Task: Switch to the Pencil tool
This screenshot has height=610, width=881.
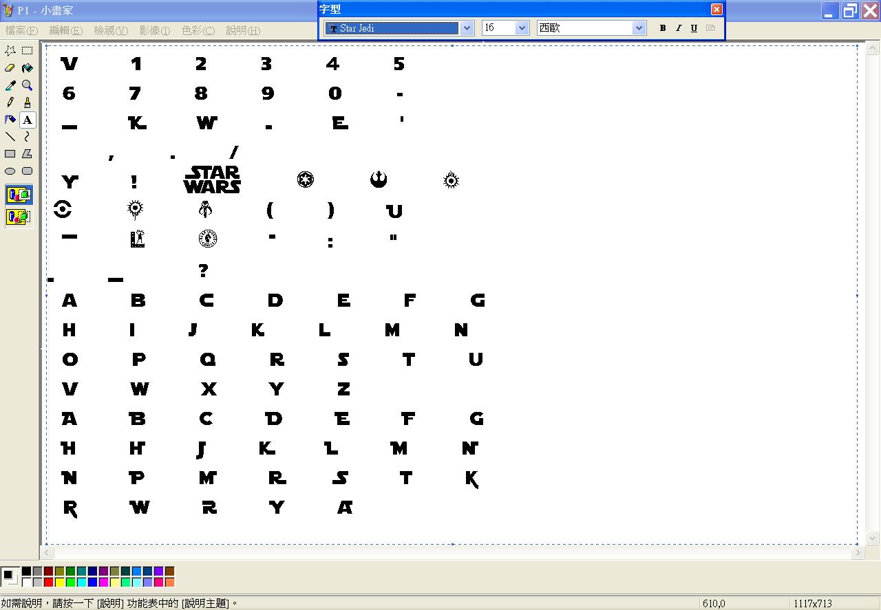Action: tap(10, 102)
